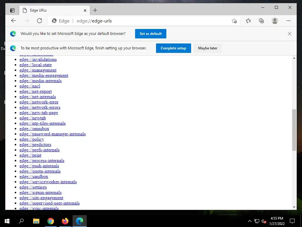
Task: Open Settings and more ellipsis menu
Action: [288, 21]
